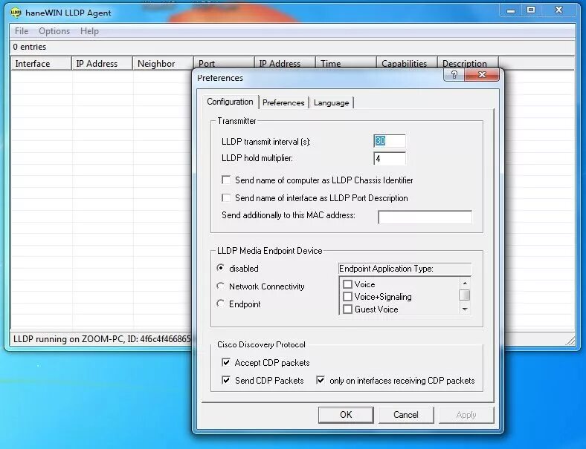This screenshot has width=586, height=449.
Task: Check the Voice application type
Action: tap(347, 284)
